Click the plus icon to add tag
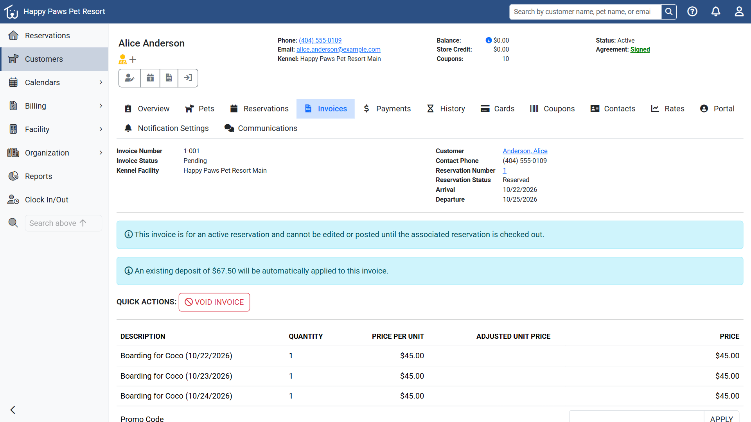 (133, 59)
